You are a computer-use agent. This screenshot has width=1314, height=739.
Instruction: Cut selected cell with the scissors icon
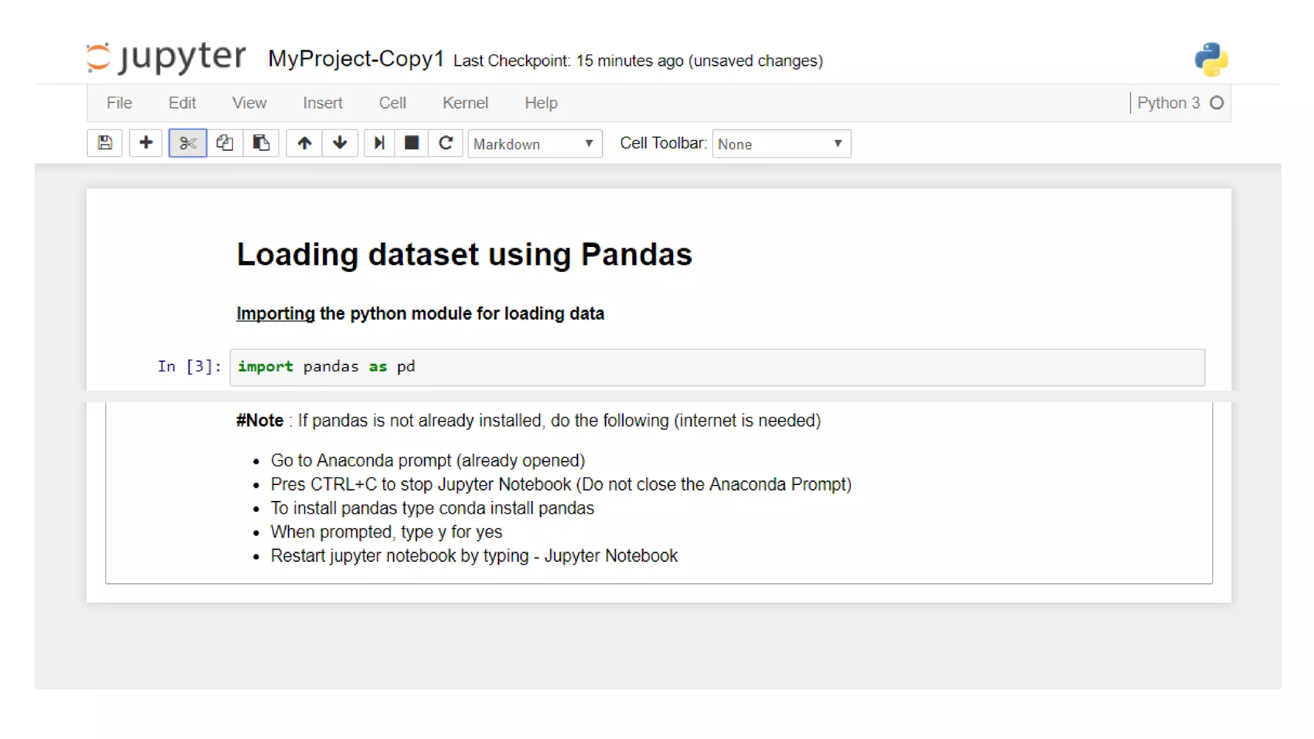[187, 143]
